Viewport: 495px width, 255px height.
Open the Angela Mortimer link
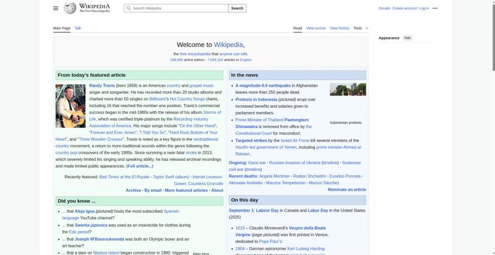point(274,176)
